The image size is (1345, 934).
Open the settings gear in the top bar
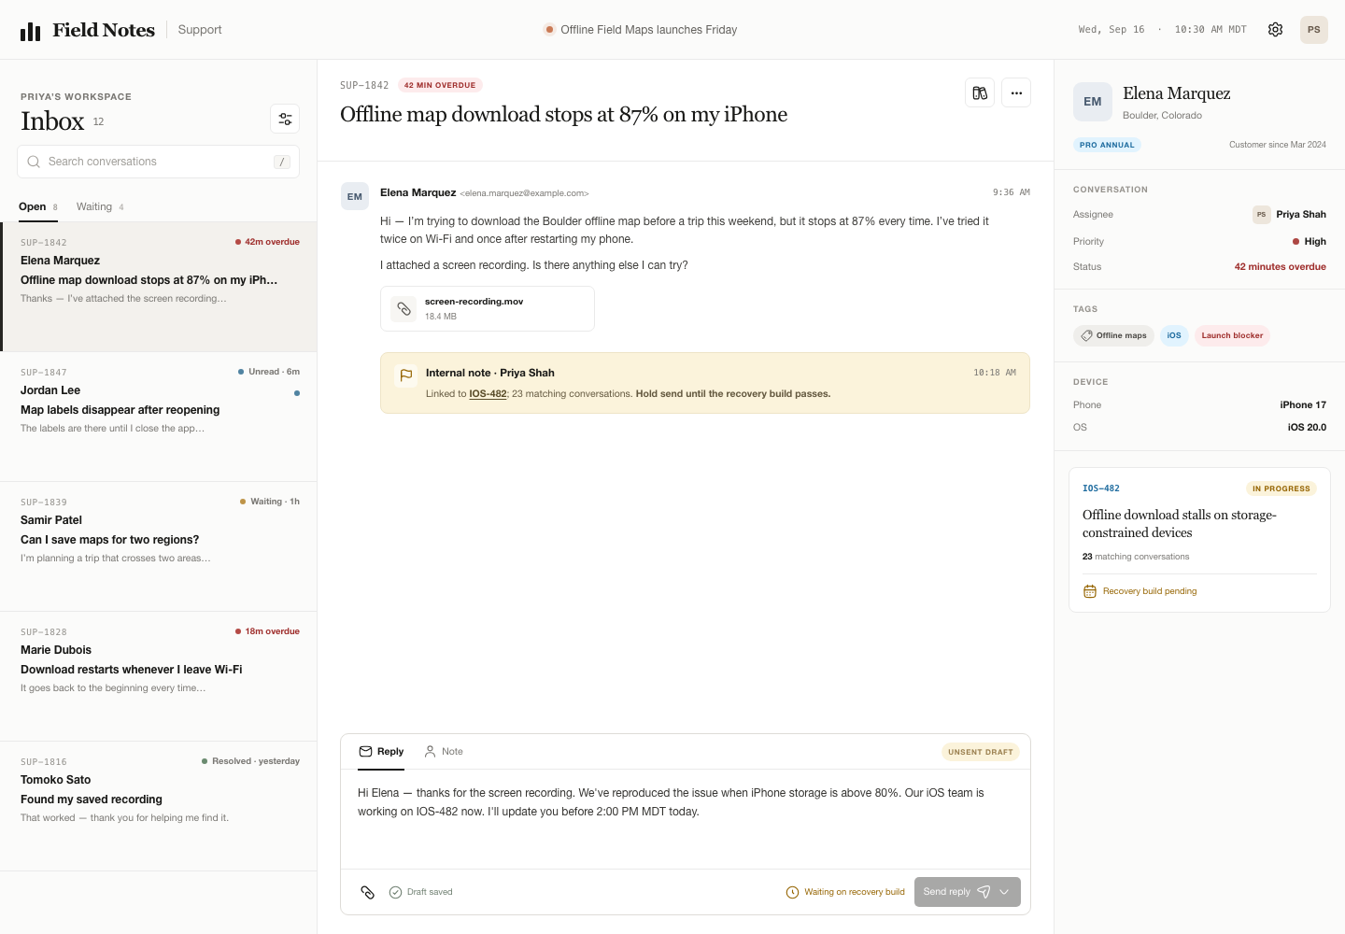pos(1275,30)
